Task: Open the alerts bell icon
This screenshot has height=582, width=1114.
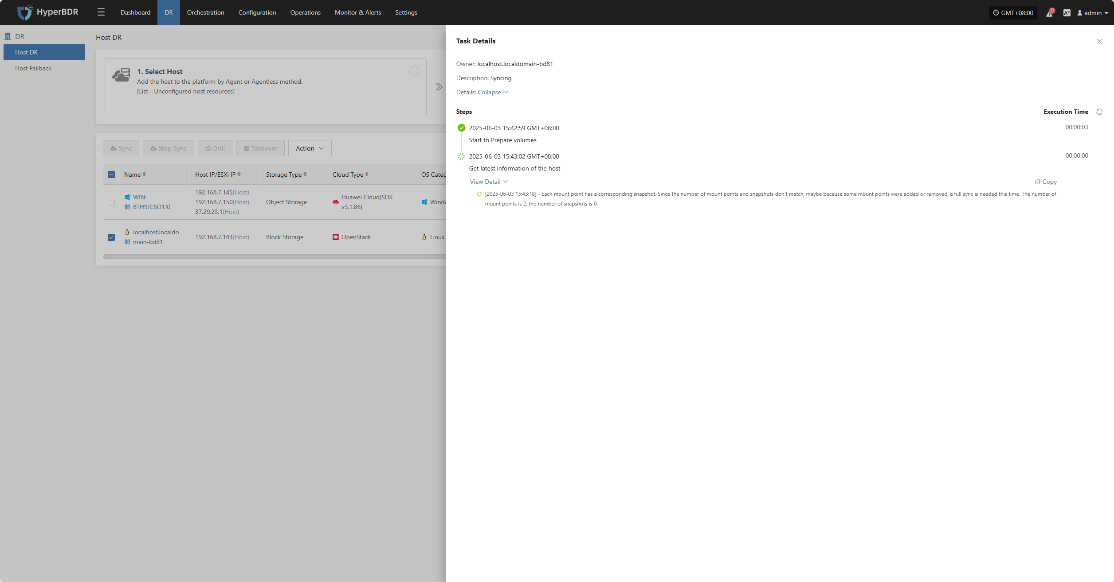Action: pyautogui.click(x=1049, y=13)
